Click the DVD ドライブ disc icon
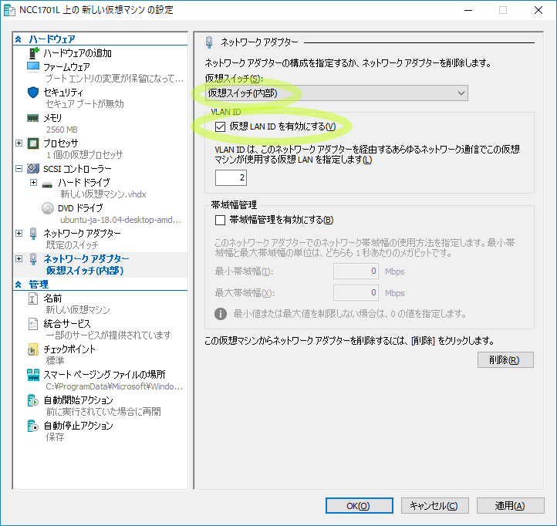The image size is (557, 526). (x=48, y=208)
